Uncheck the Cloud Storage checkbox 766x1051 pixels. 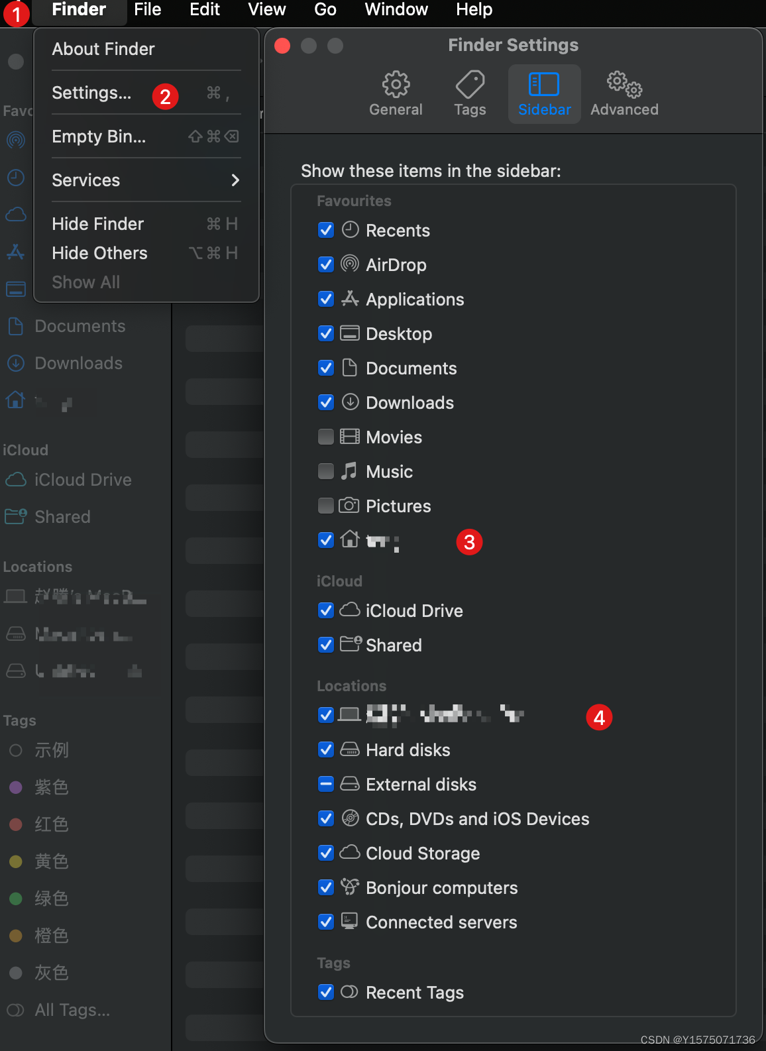326,853
